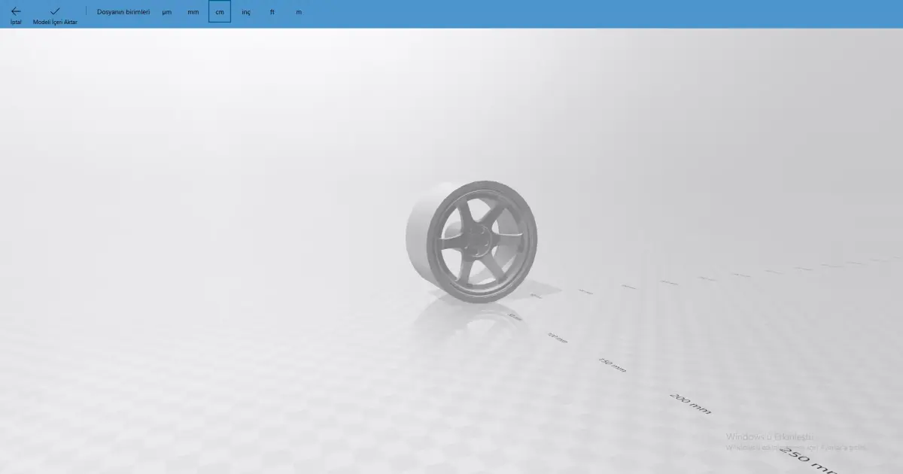The height and width of the screenshot is (474, 903).
Task: Select mm as the file unit
Action: click(x=193, y=12)
